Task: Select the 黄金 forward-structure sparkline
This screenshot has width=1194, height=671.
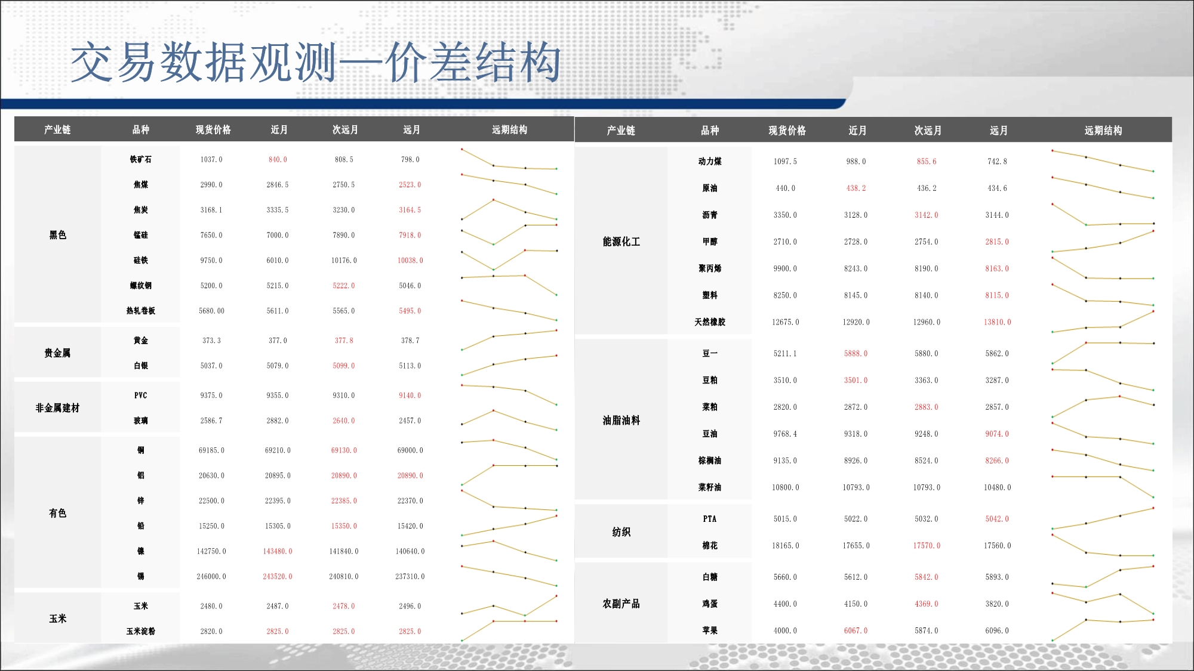Action: (509, 340)
